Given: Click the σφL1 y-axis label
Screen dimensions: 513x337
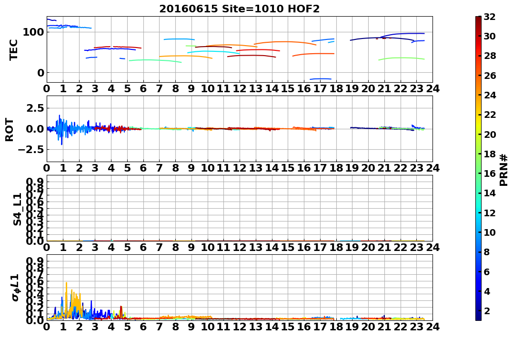Looking at the screenshot, I should click(x=15, y=288).
